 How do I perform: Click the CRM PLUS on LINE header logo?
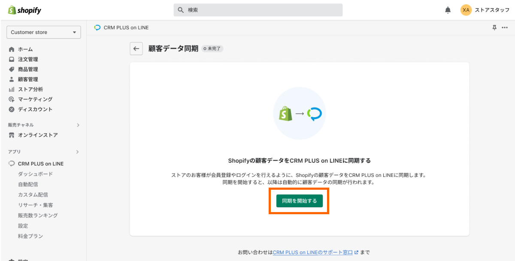97,27
